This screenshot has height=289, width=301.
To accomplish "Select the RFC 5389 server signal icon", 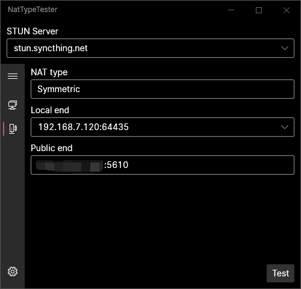I will pyautogui.click(x=13, y=129).
